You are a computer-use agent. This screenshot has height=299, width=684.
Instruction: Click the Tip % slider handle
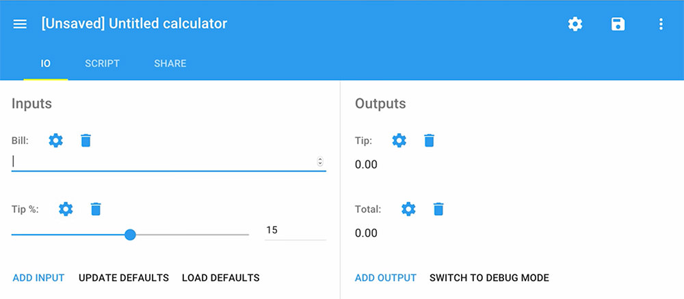[x=130, y=235]
